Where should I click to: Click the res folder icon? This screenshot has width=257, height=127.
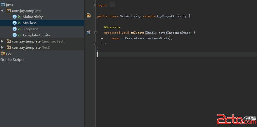(x=3, y=53)
